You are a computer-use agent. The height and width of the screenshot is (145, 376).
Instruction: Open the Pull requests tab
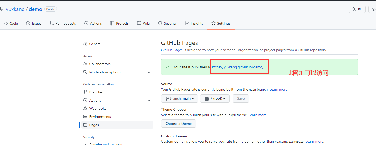click(x=63, y=23)
